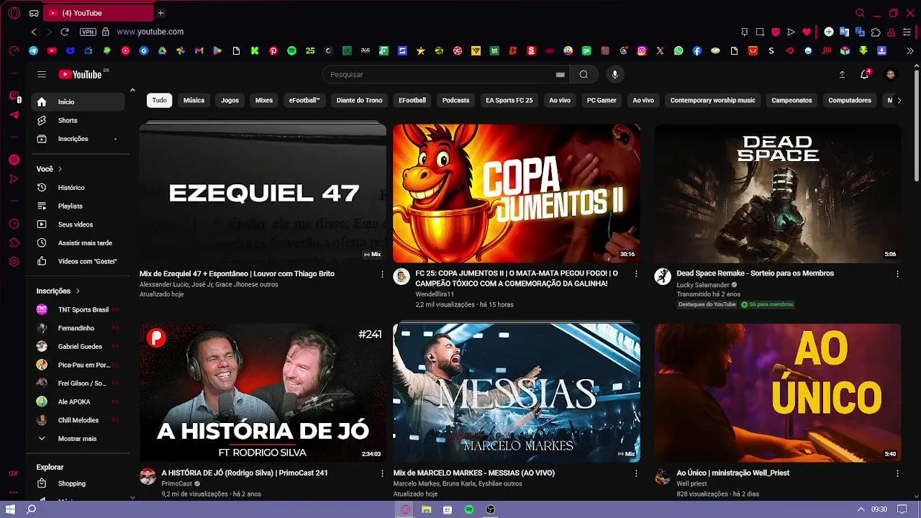This screenshot has width=921, height=518.
Task: Expand subscriptions with Mostrar mais
Action: (x=78, y=438)
